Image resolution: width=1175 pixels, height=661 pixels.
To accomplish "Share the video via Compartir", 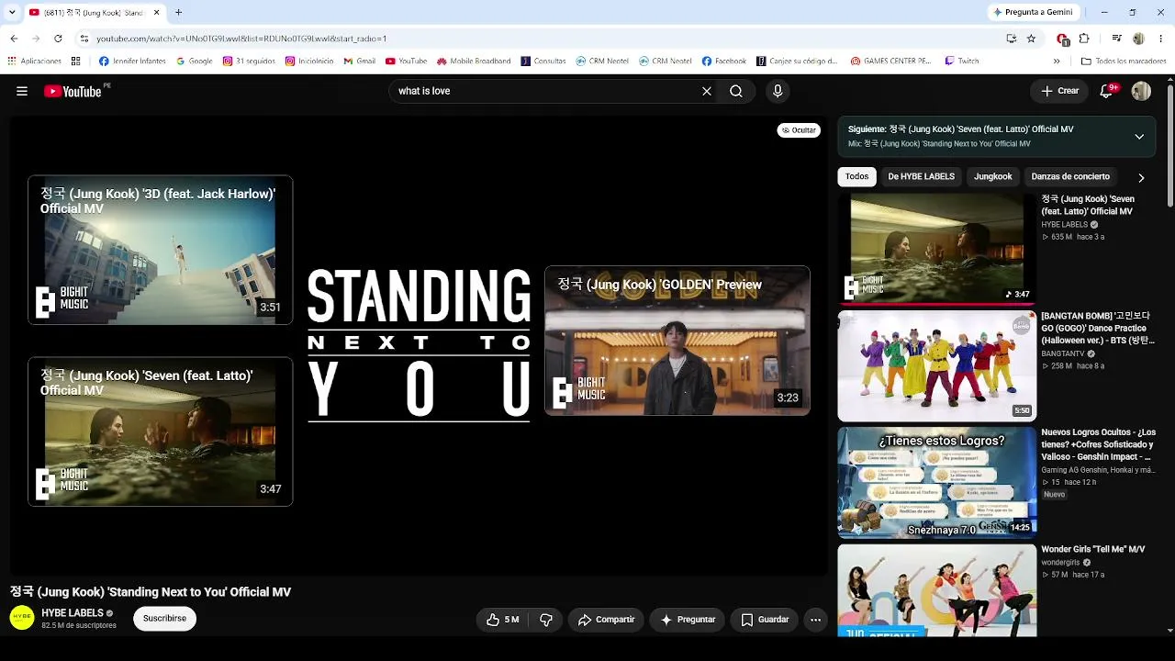I will (x=606, y=620).
